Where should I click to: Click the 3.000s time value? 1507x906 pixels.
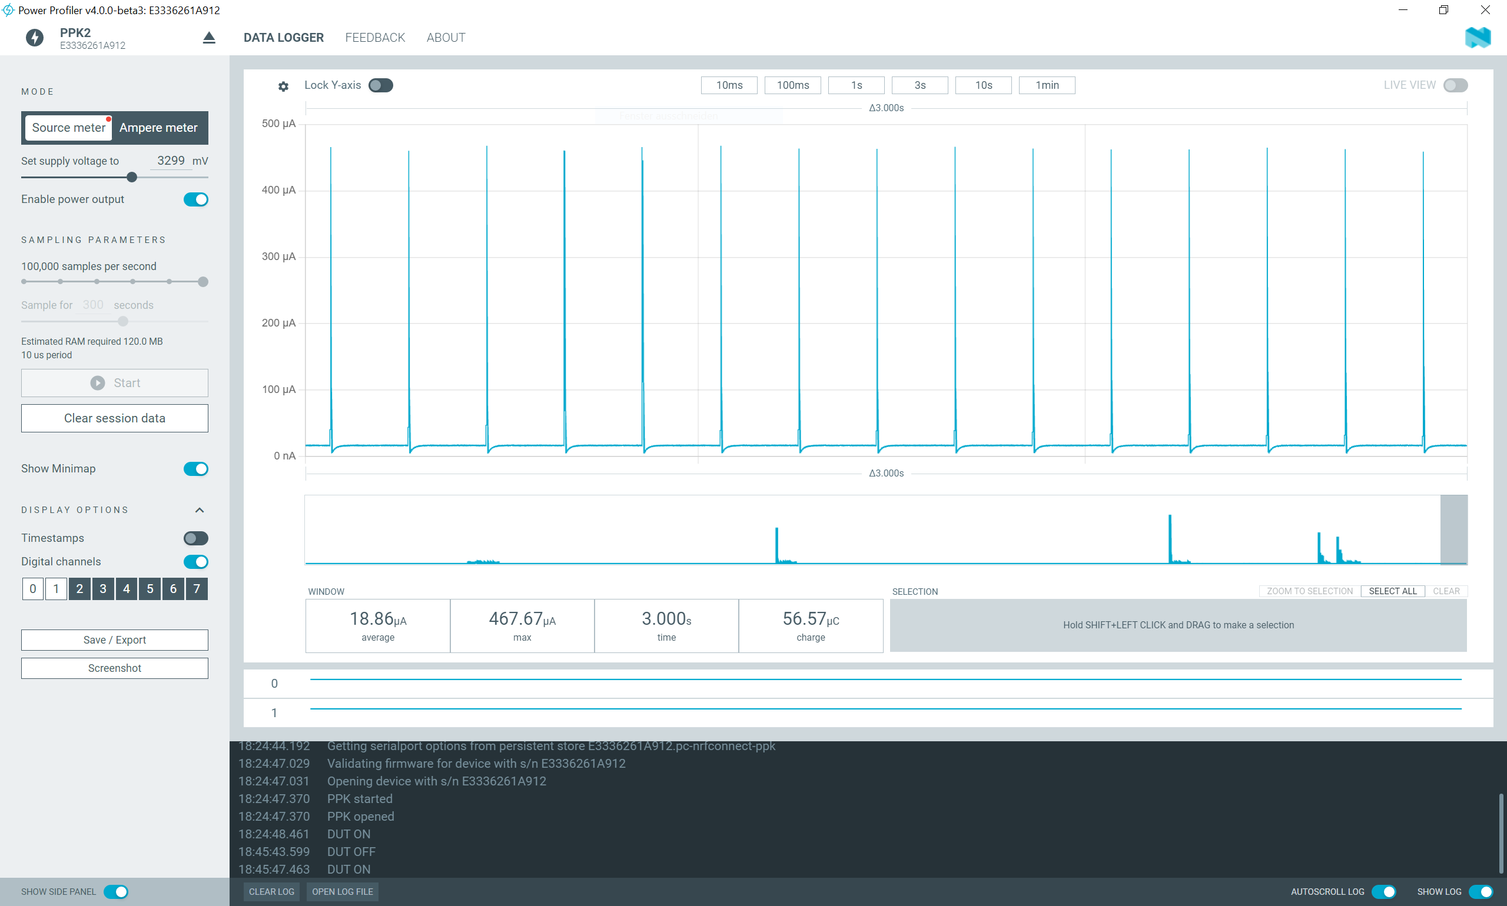(666, 619)
